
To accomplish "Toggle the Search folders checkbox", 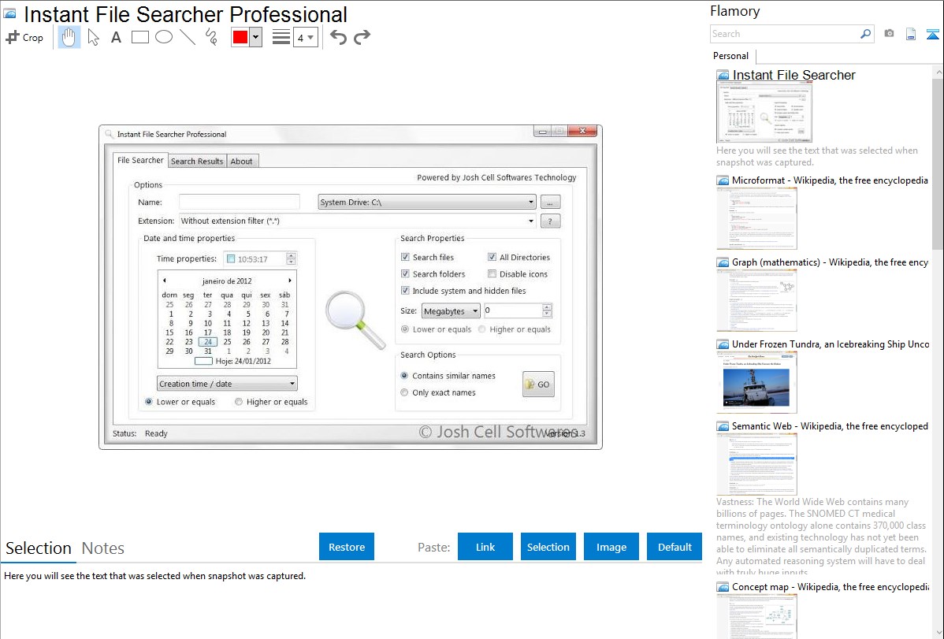I will [405, 274].
